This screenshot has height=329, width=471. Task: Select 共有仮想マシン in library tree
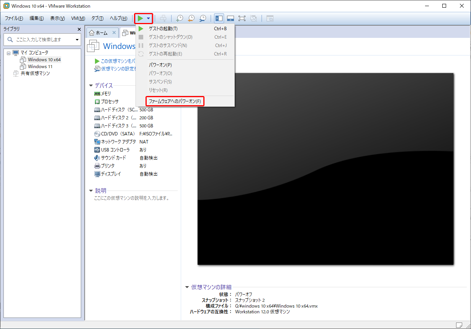click(x=35, y=73)
